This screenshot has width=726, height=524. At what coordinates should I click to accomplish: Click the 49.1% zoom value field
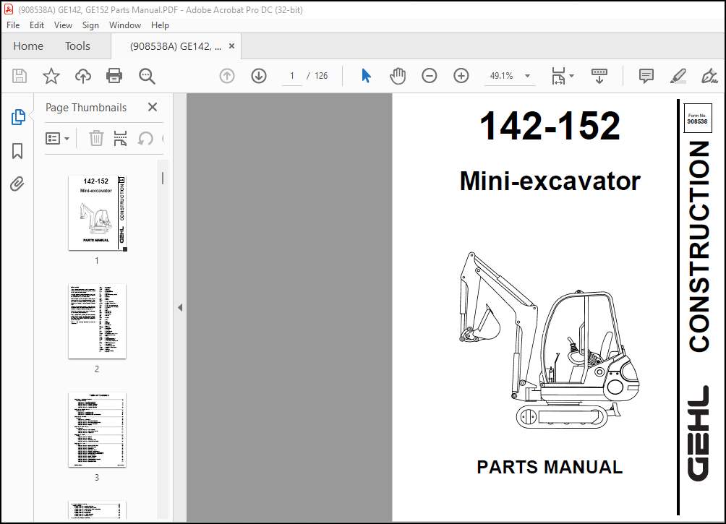pos(501,76)
